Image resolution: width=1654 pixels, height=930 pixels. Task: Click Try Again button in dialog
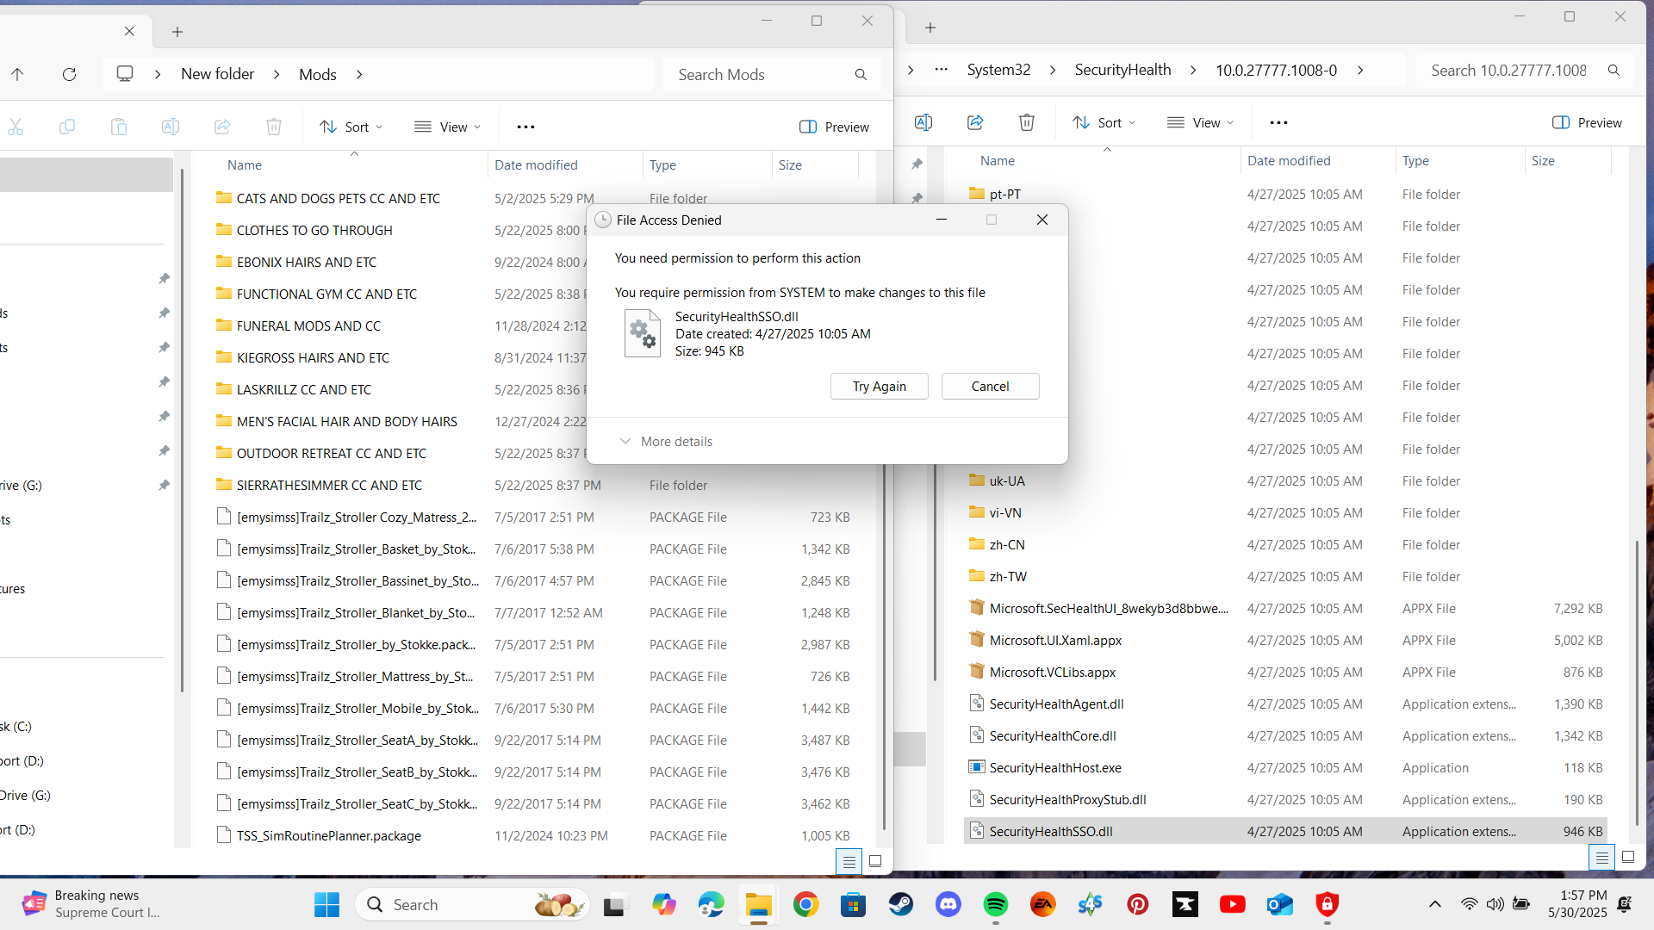pos(880,386)
